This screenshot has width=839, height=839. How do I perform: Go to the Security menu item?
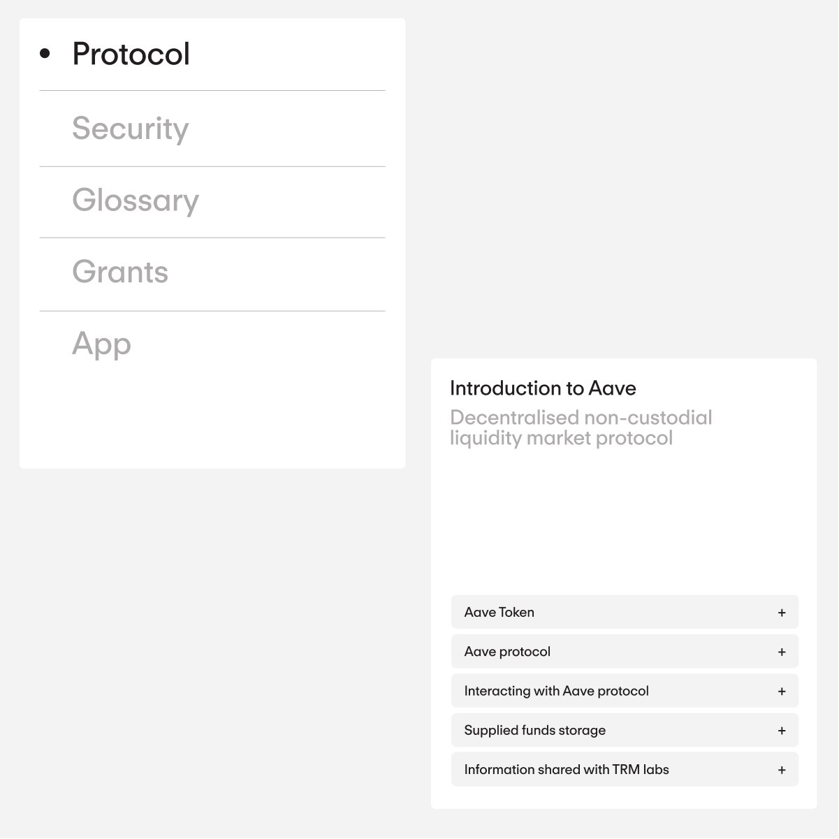point(131,129)
